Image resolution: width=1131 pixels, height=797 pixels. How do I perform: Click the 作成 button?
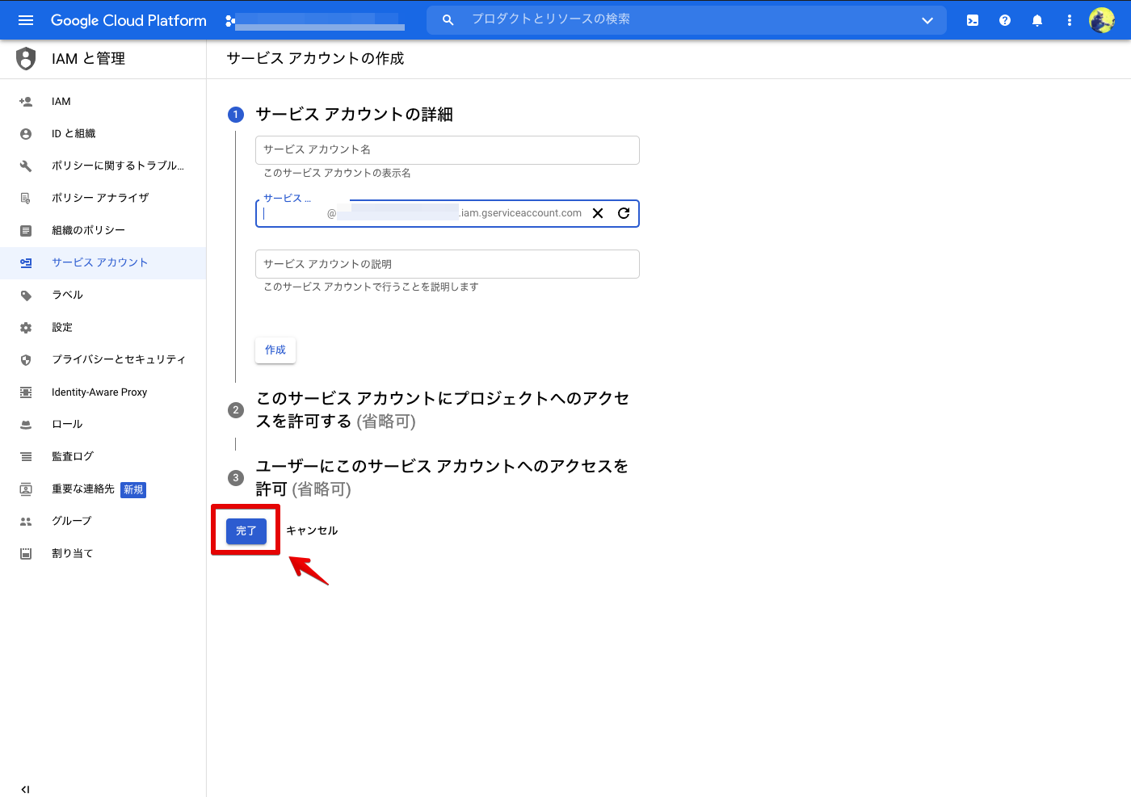tap(275, 350)
